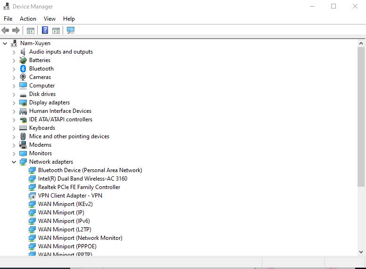The image size is (366, 269).
Task: Expand the Keyboards category
Action: click(x=14, y=128)
